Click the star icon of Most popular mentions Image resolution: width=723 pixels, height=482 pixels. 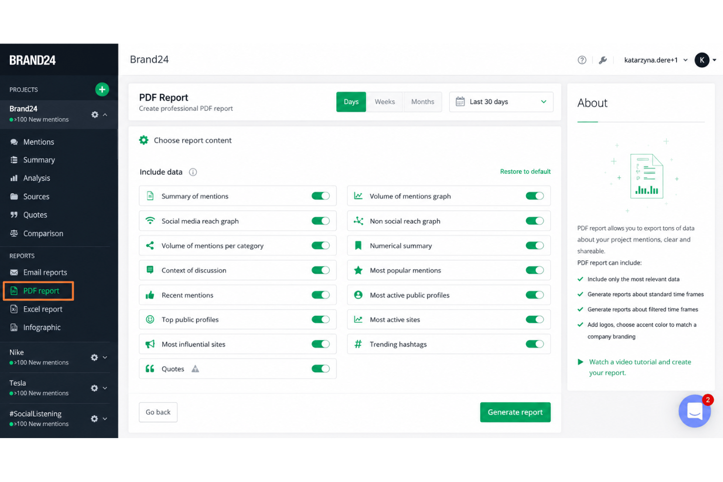tap(358, 270)
